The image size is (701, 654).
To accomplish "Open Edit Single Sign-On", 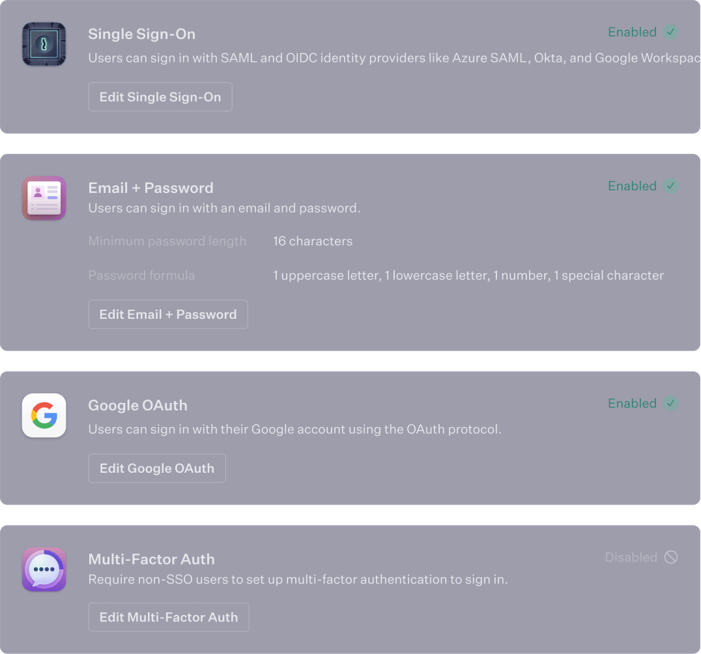I will click(160, 97).
